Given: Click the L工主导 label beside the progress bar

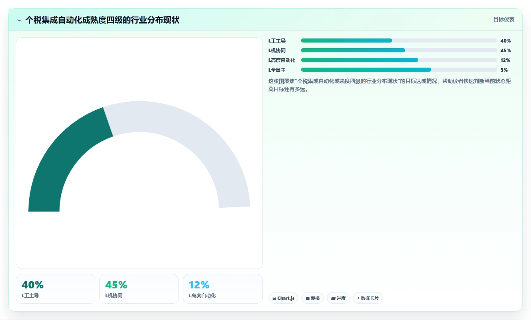Looking at the screenshot, I should click(x=277, y=41).
